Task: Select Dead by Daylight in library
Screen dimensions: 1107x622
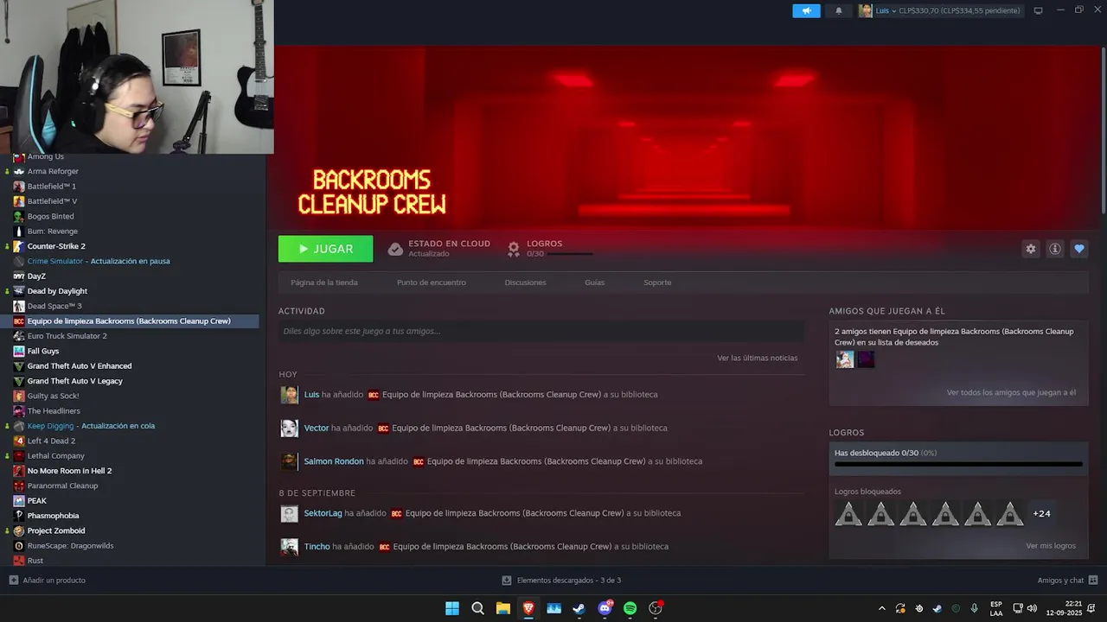Action: click(x=57, y=291)
